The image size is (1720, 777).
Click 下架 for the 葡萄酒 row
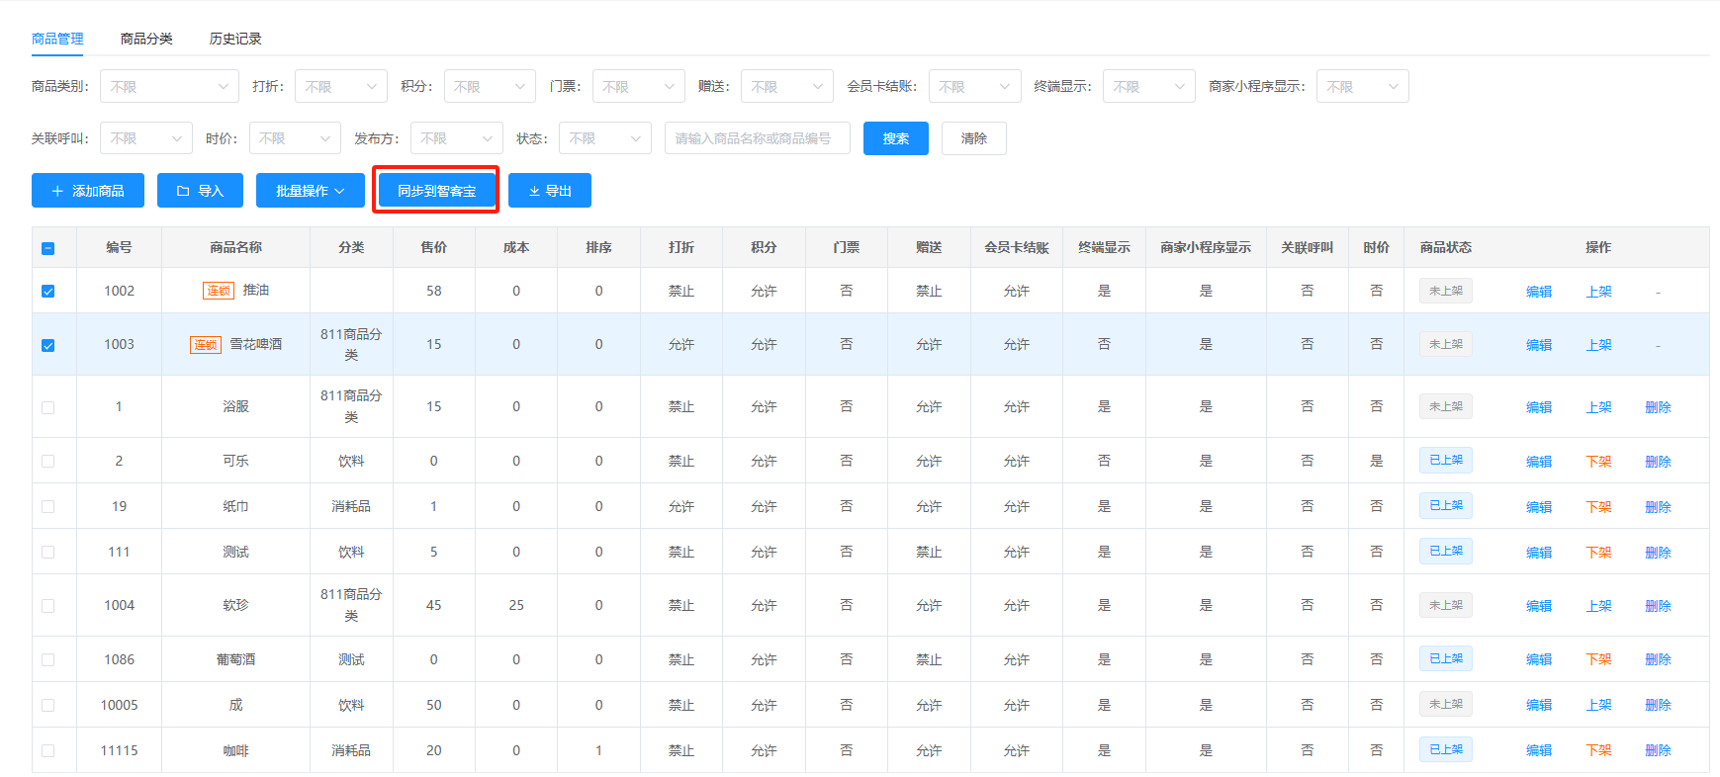1598,659
